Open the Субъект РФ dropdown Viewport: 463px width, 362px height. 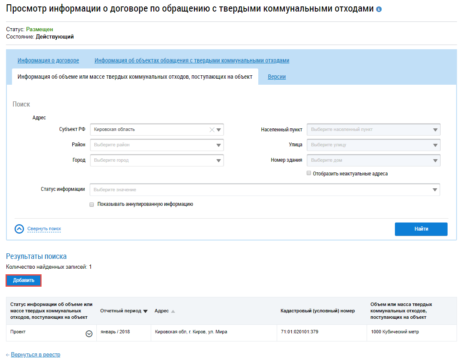[219, 130]
